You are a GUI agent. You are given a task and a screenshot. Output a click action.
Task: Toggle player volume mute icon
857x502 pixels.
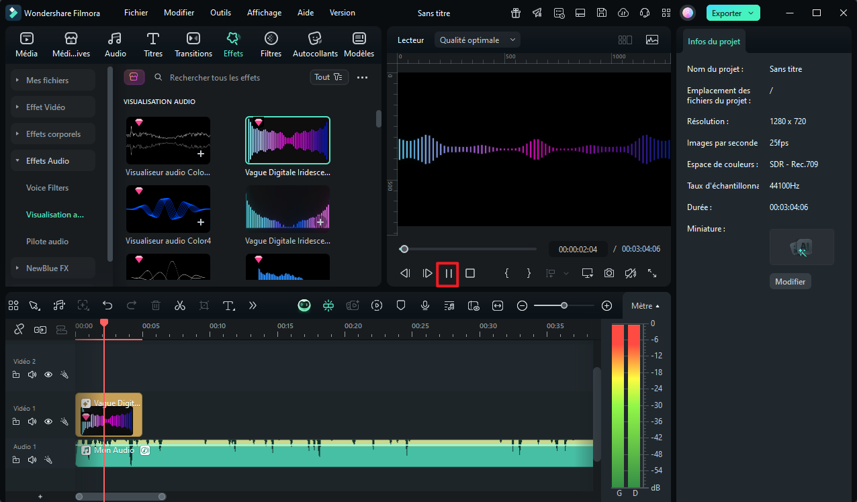[630, 273]
